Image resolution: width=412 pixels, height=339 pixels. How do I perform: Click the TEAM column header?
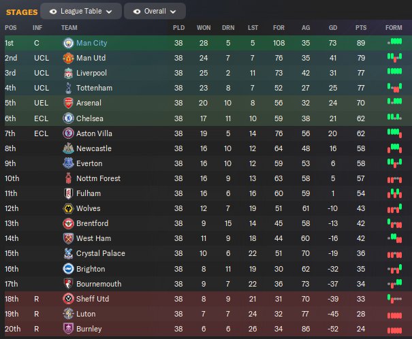click(x=69, y=28)
